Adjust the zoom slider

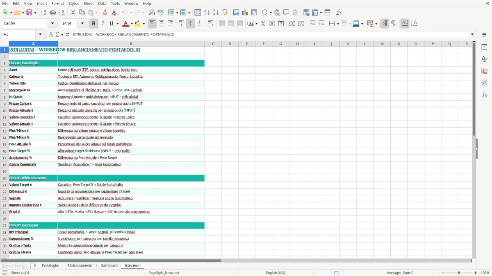[x=459, y=273]
